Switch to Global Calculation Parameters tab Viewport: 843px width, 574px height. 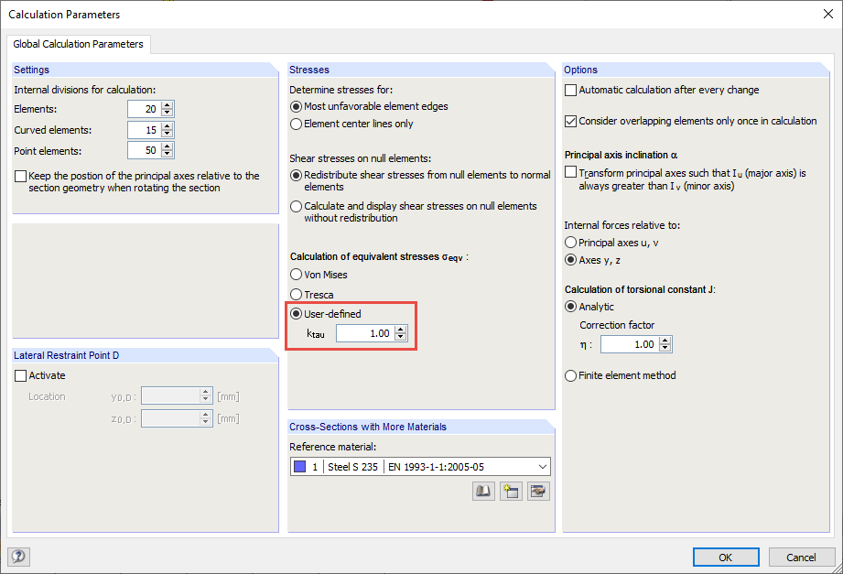pyautogui.click(x=79, y=44)
